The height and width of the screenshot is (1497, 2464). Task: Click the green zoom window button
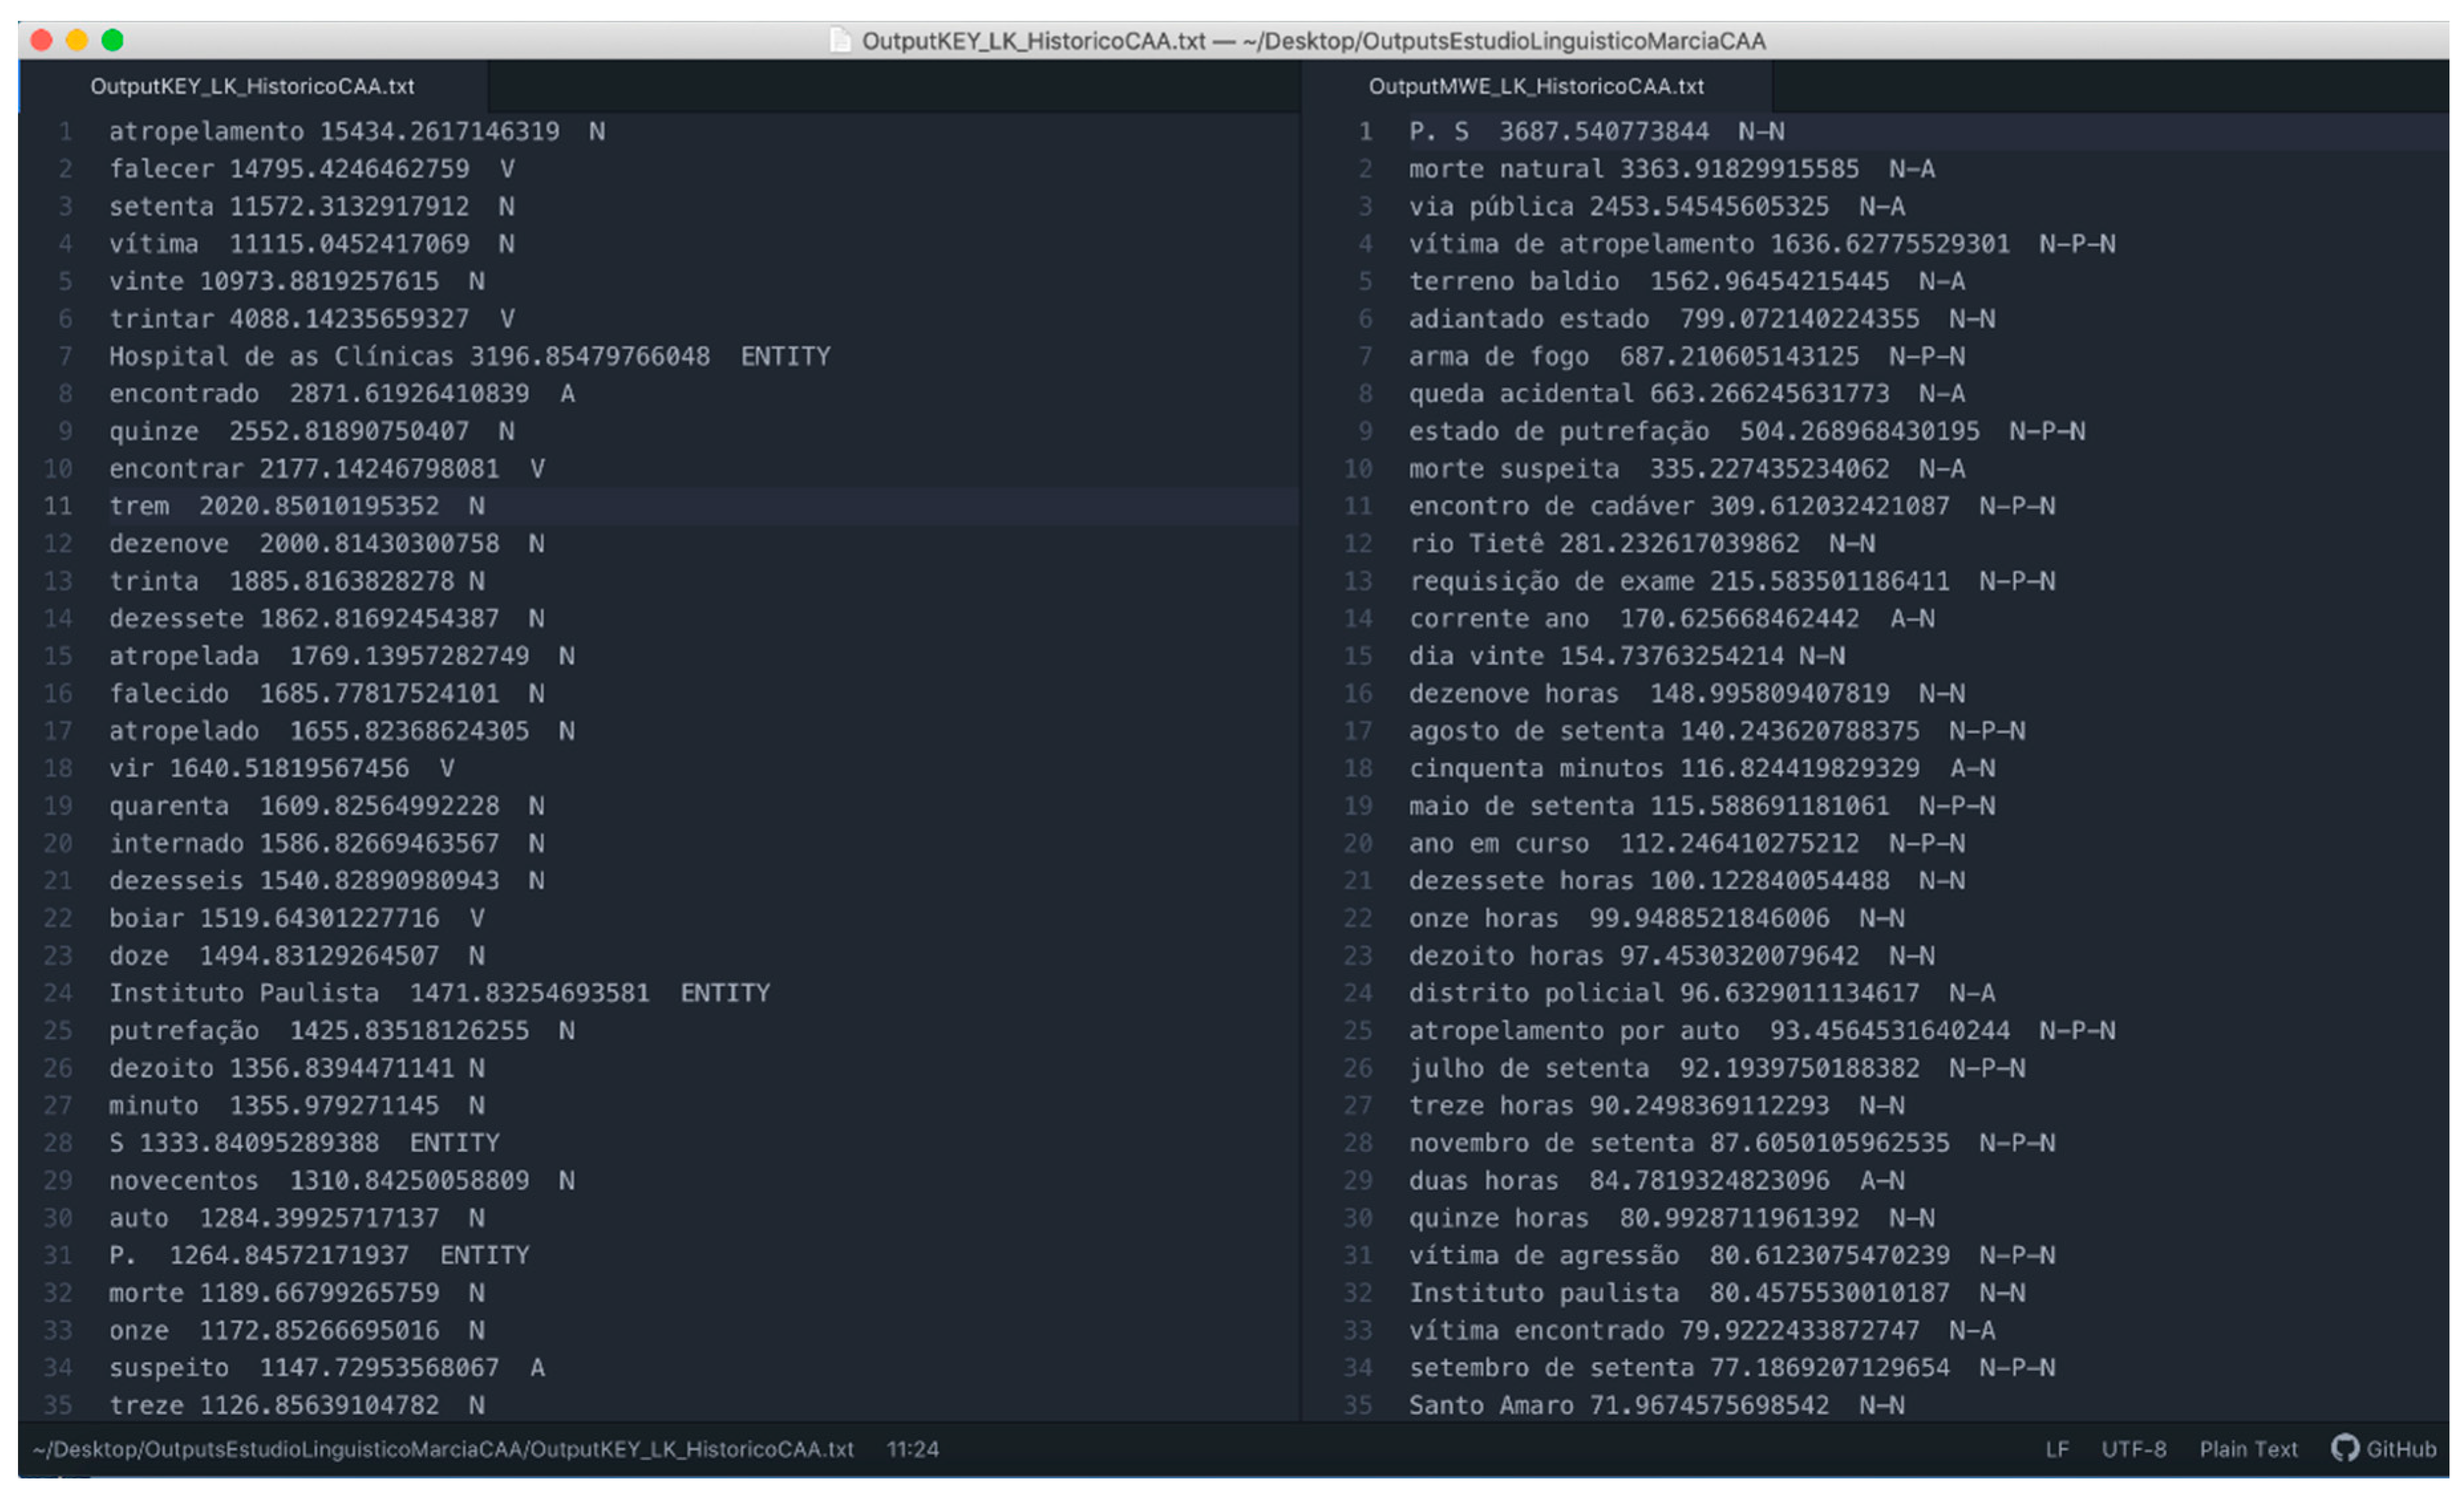pos(113,40)
